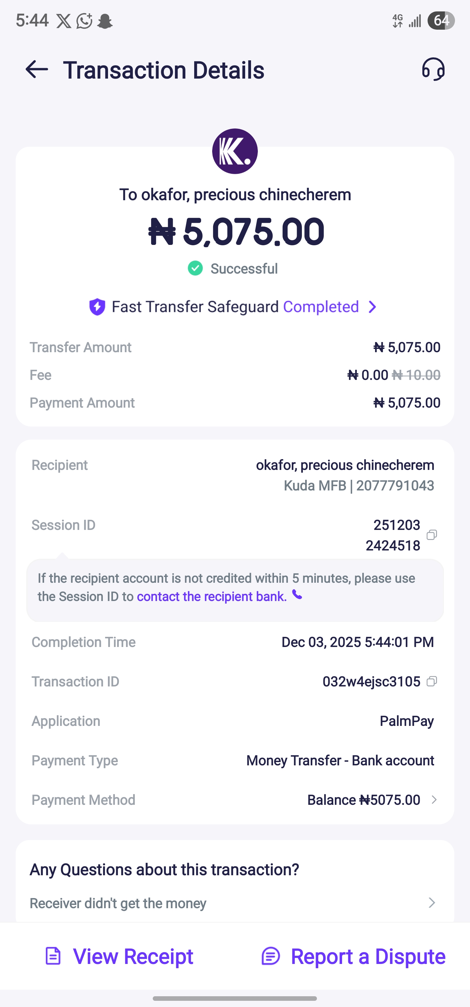This screenshot has height=1007, width=470.
Task: Tap the Kuda bank logo
Action: [x=235, y=151]
